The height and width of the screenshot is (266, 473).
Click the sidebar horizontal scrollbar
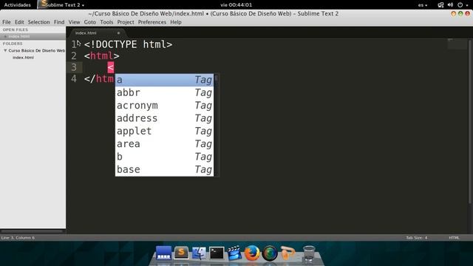[x=33, y=231]
